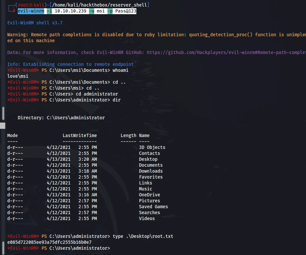Click the cd administrator command

tap(97, 94)
